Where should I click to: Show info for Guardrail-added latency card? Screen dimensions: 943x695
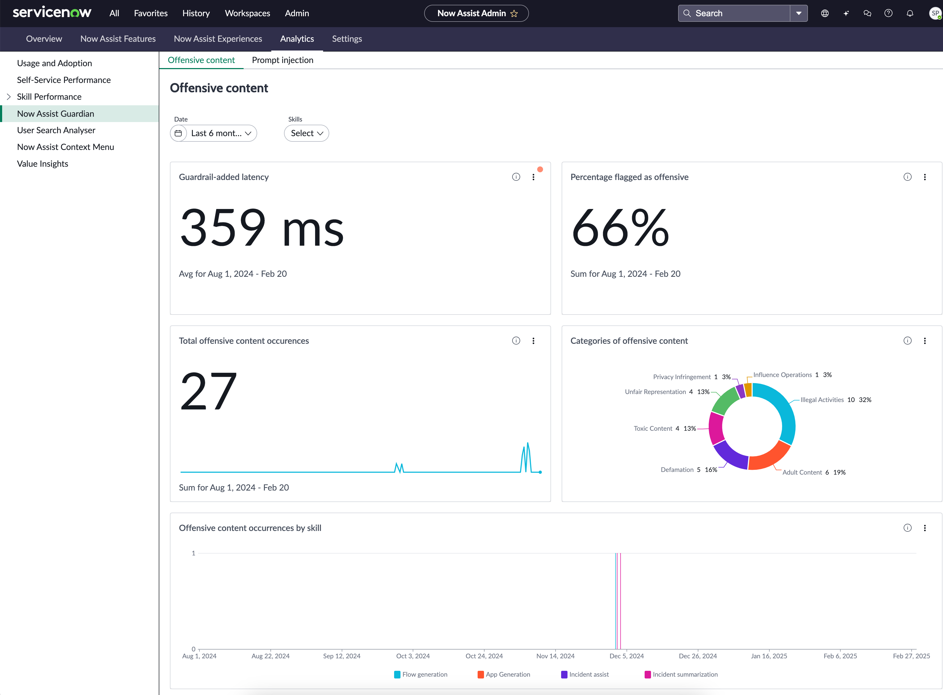click(516, 177)
